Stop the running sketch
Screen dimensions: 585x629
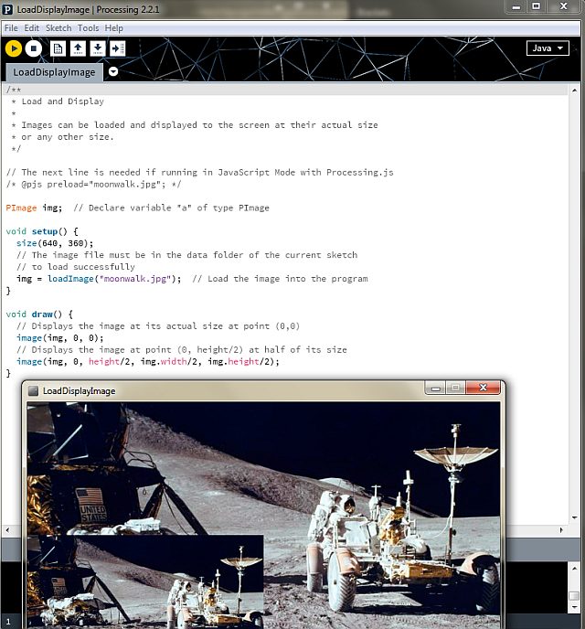click(x=34, y=48)
